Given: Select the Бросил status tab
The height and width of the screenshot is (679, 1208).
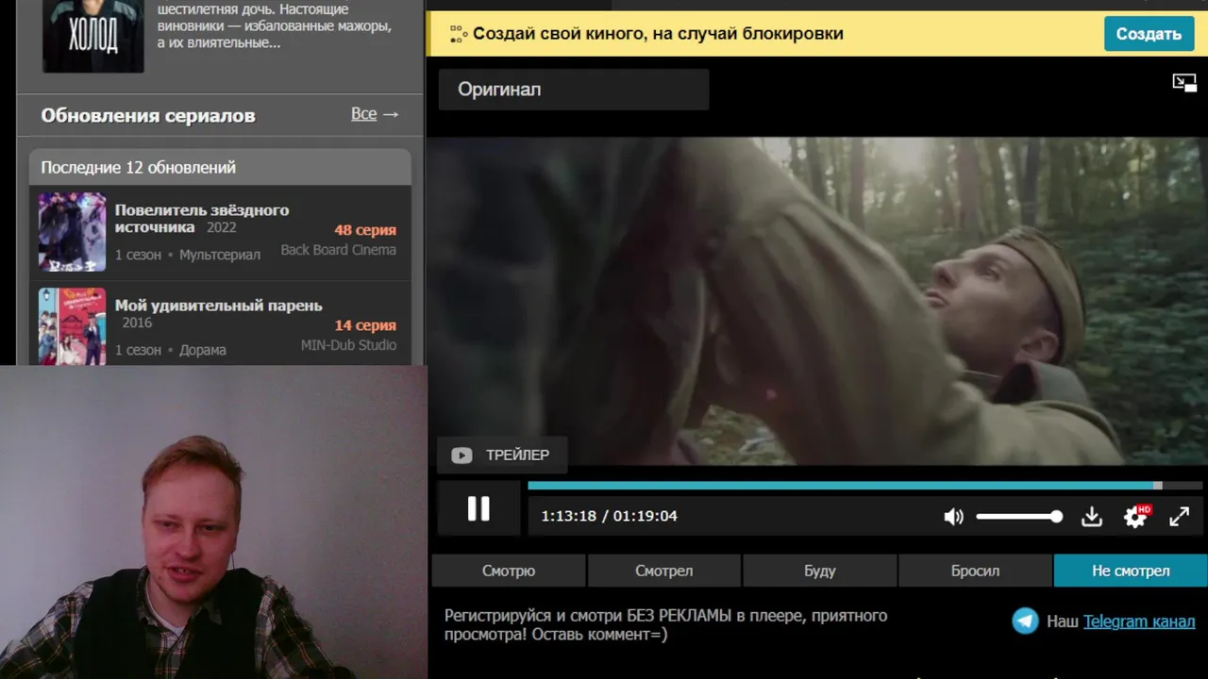Looking at the screenshot, I should [x=975, y=571].
